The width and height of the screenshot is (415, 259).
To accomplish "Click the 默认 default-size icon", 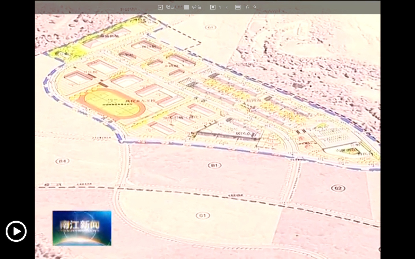I will (x=160, y=7).
